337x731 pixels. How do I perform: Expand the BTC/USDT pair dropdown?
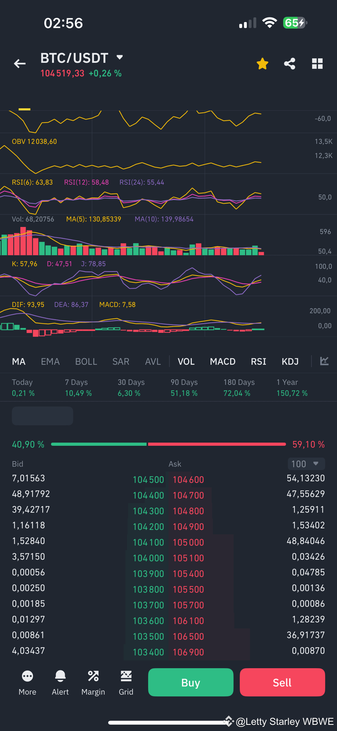tap(120, 57)
